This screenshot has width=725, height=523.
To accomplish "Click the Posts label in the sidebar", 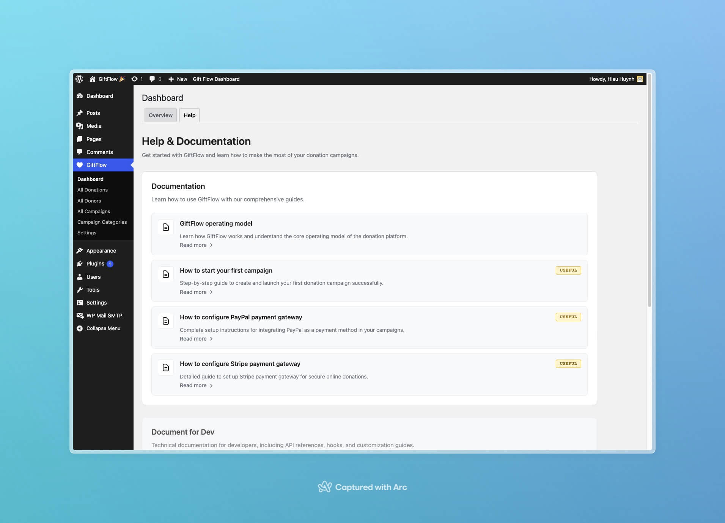I will [x=93, y=113].
